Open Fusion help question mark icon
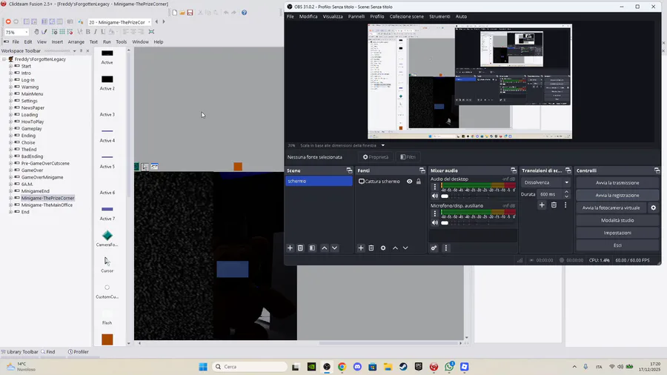Viewport: 667px width, 375px height. click(244, 13)
